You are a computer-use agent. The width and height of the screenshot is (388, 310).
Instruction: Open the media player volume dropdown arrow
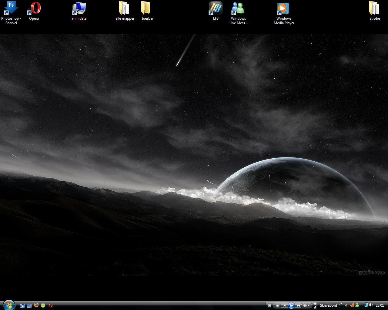click(x=309, y=305)
